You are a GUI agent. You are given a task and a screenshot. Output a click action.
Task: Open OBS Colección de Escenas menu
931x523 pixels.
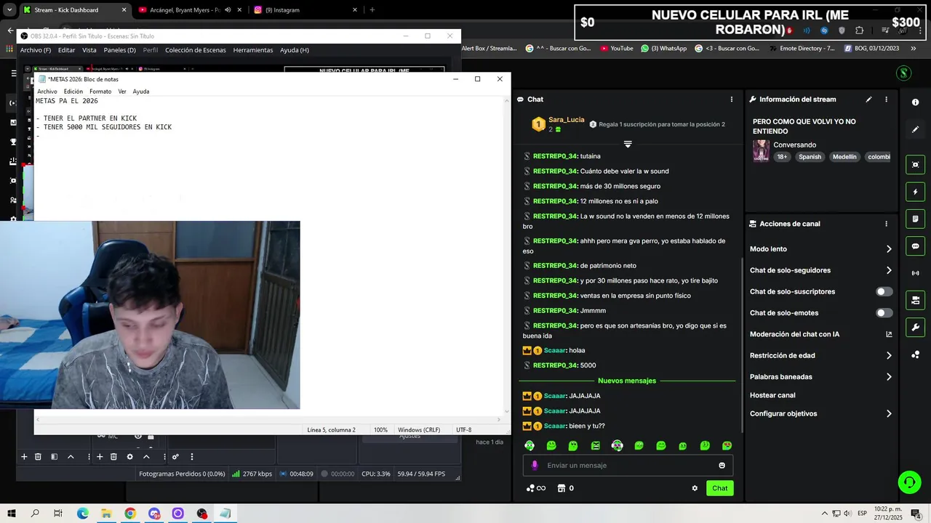pos(195,50)
